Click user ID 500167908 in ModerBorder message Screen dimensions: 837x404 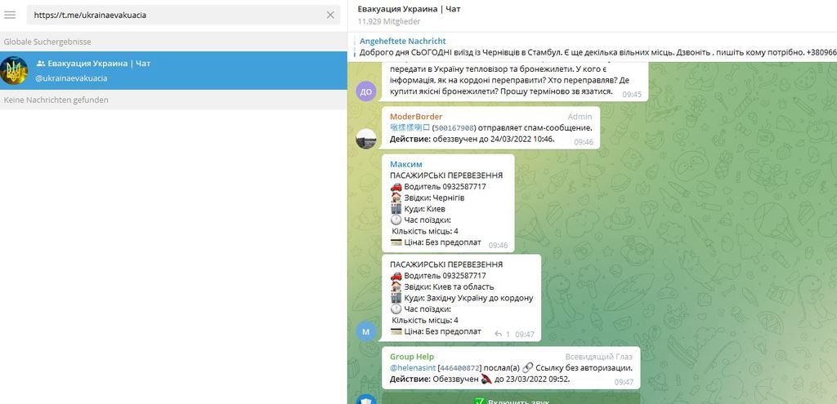tap(453, 128)
